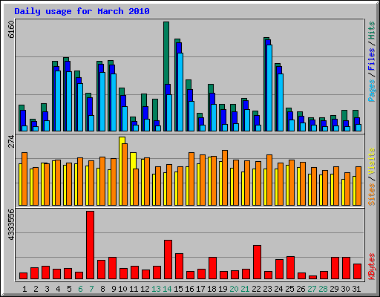Click day label 18 on the axis

[212, 289]
